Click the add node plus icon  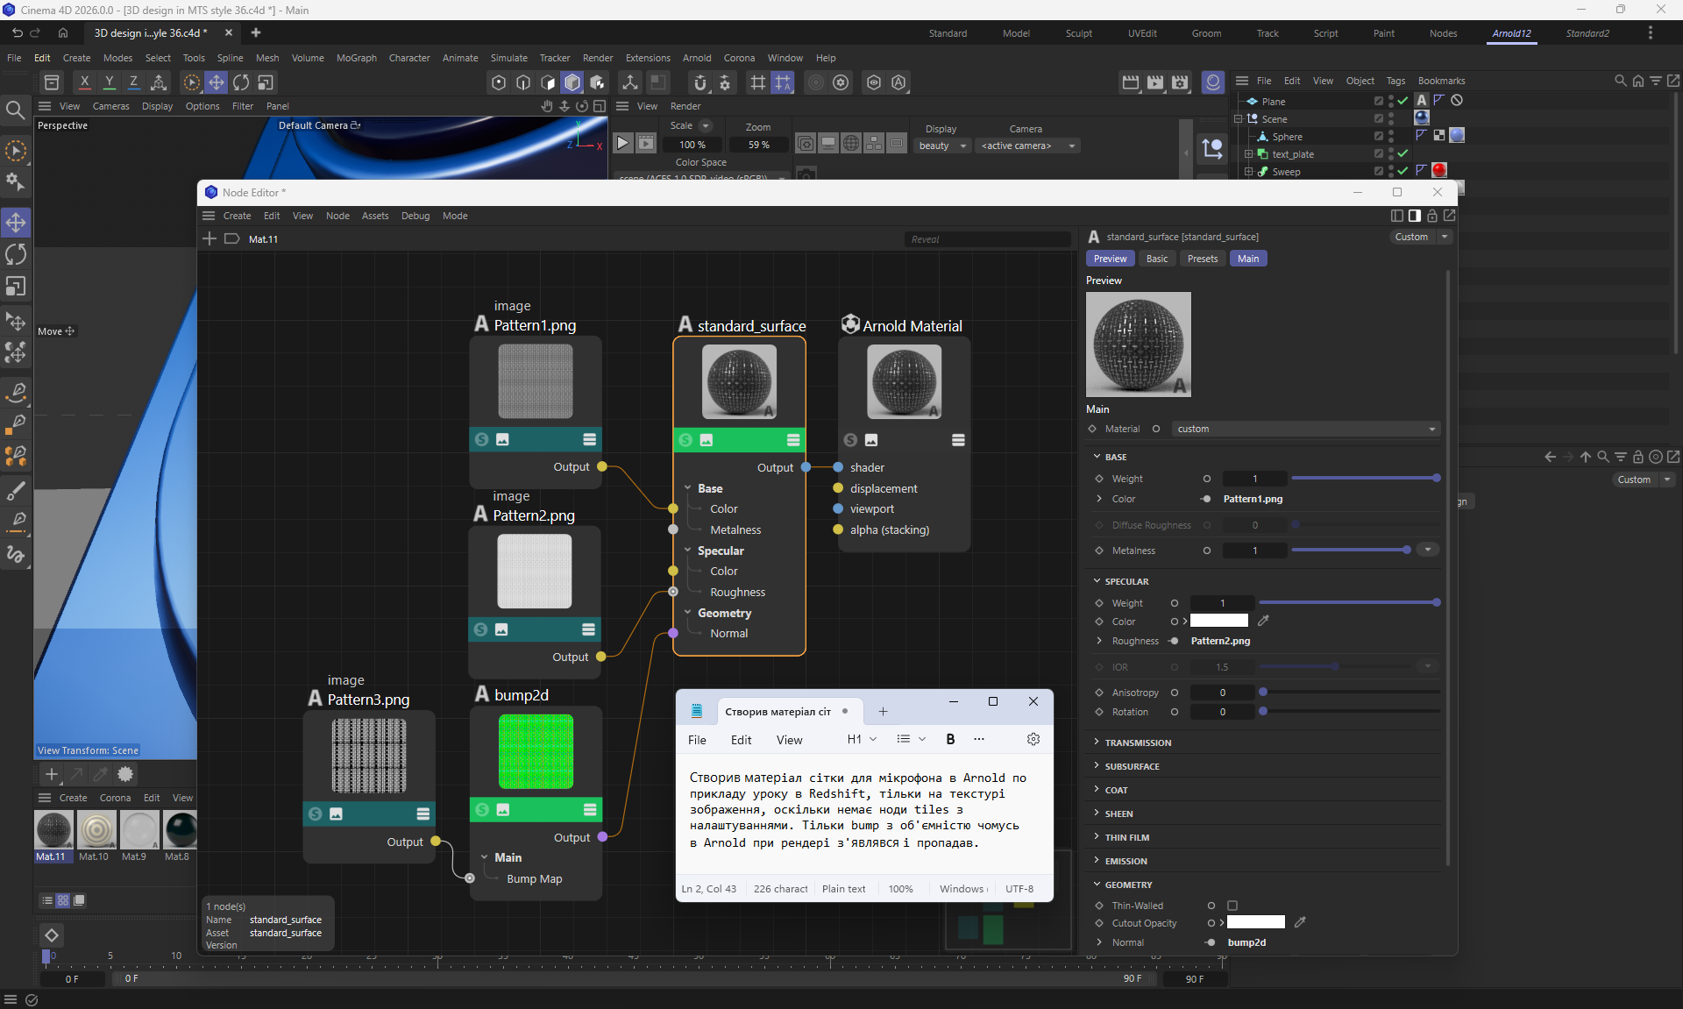[x=209, y=238]
